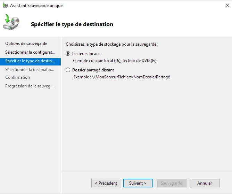The image size is (232, 194).
Task: Click the \\MonServeurFichiers example path text
Action: pyautogui.click(x=122, y=77)
